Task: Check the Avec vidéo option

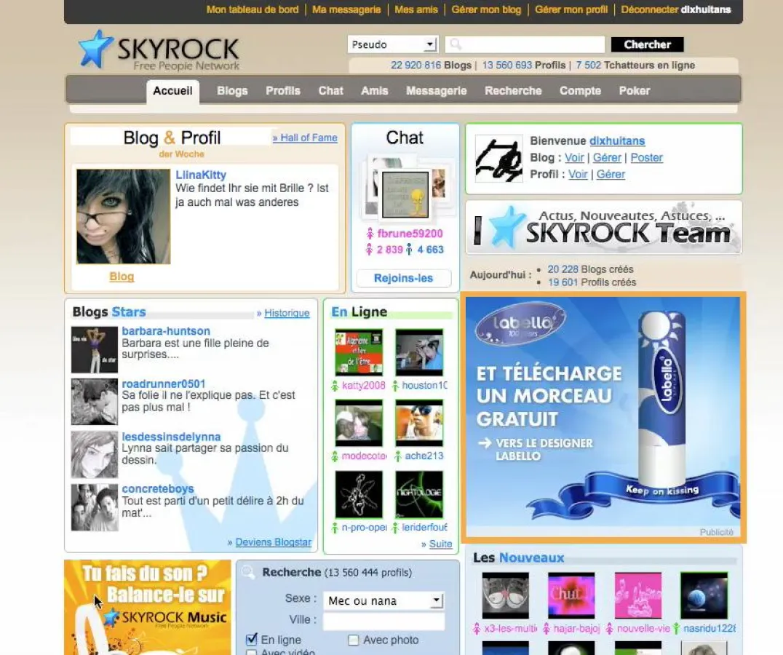Action: click(252, 653)
